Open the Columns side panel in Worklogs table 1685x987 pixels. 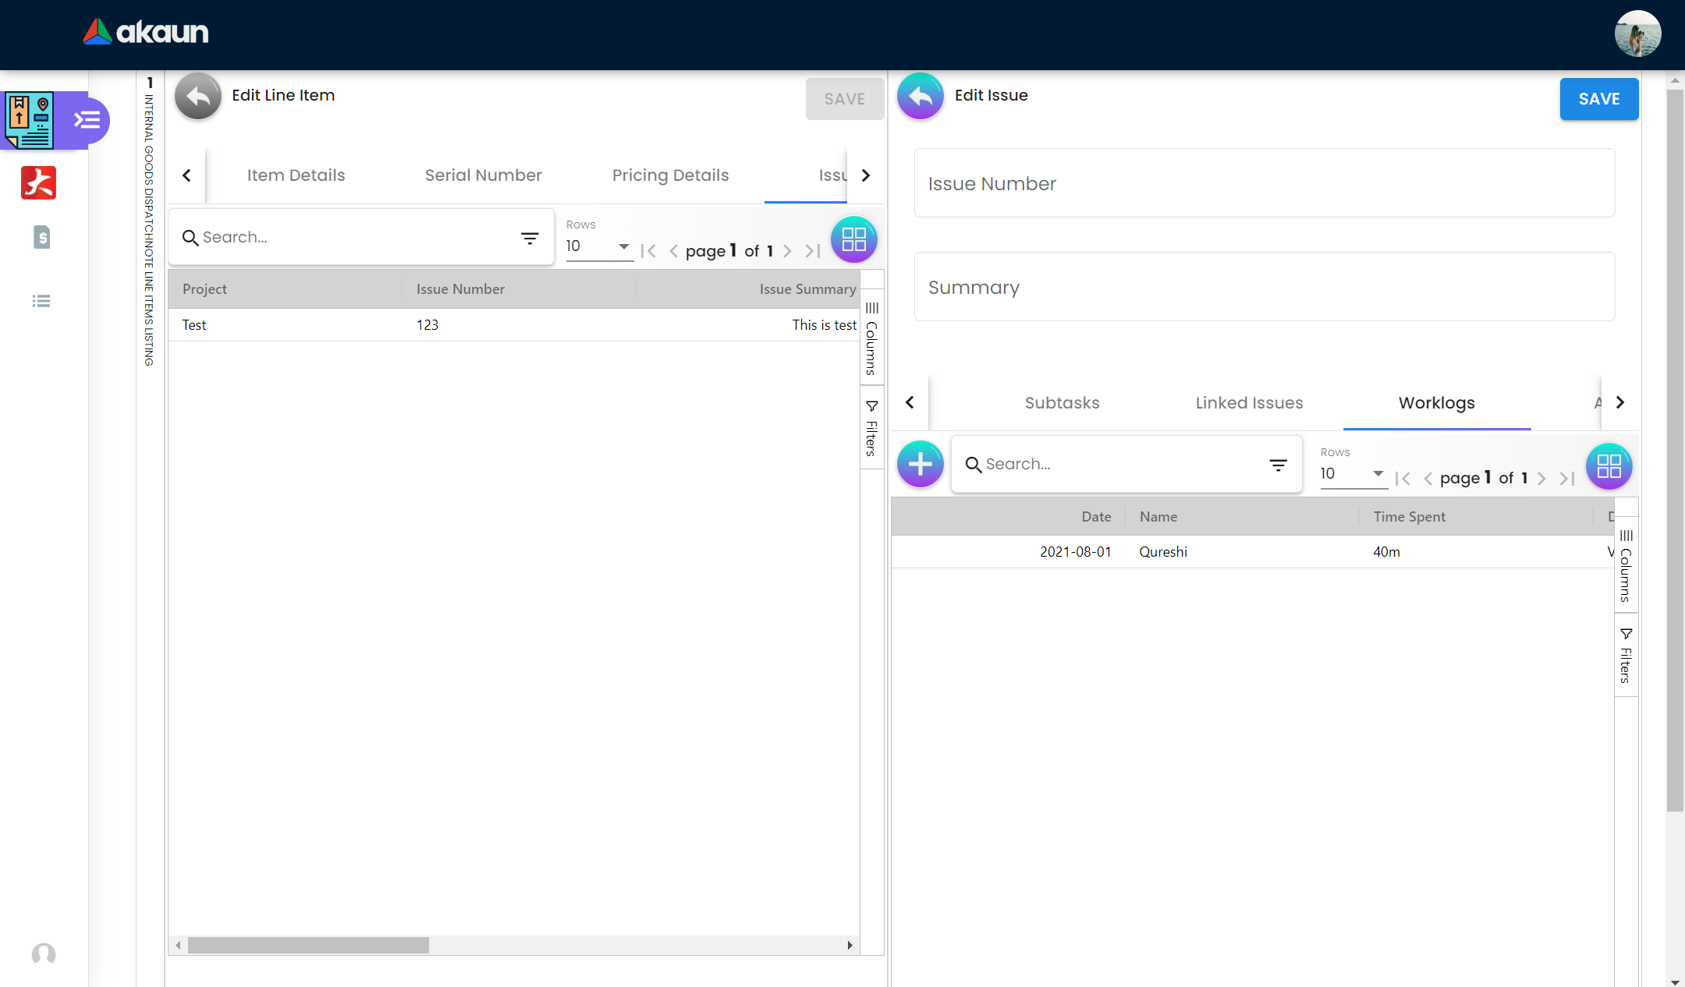point(1626,567)
